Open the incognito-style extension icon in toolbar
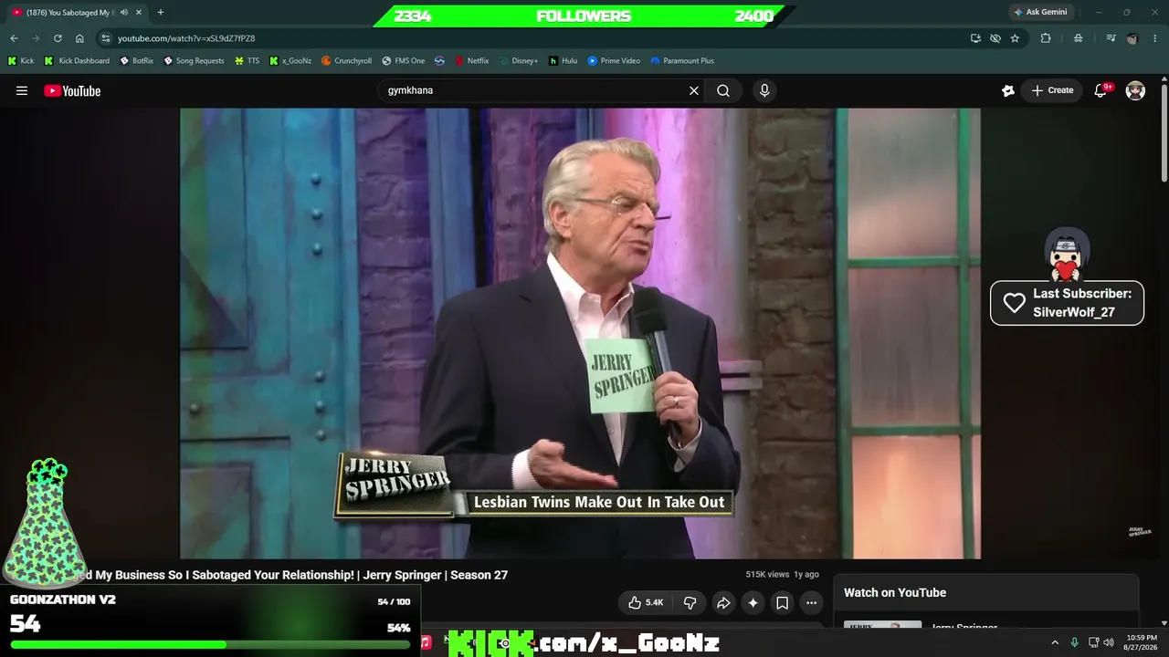The image size is (1169, 657). pos(1079,38)
